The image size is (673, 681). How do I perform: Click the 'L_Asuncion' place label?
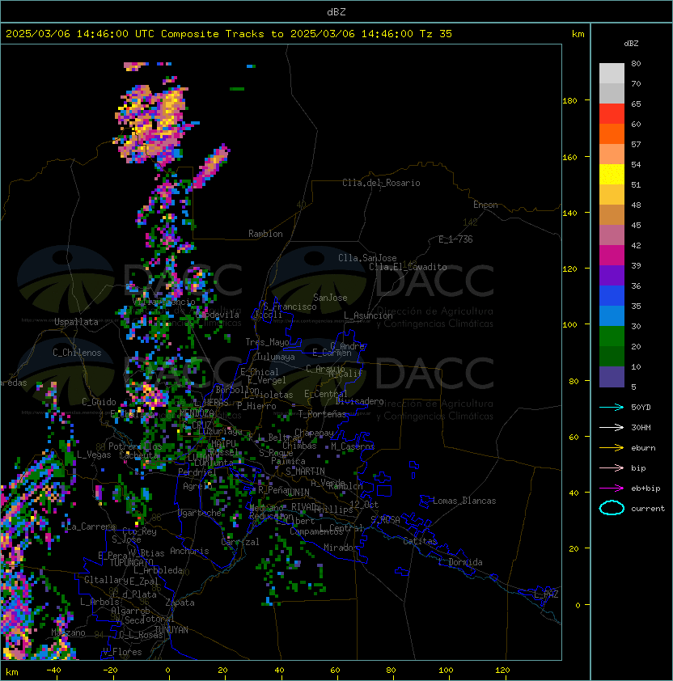point(368,315)
